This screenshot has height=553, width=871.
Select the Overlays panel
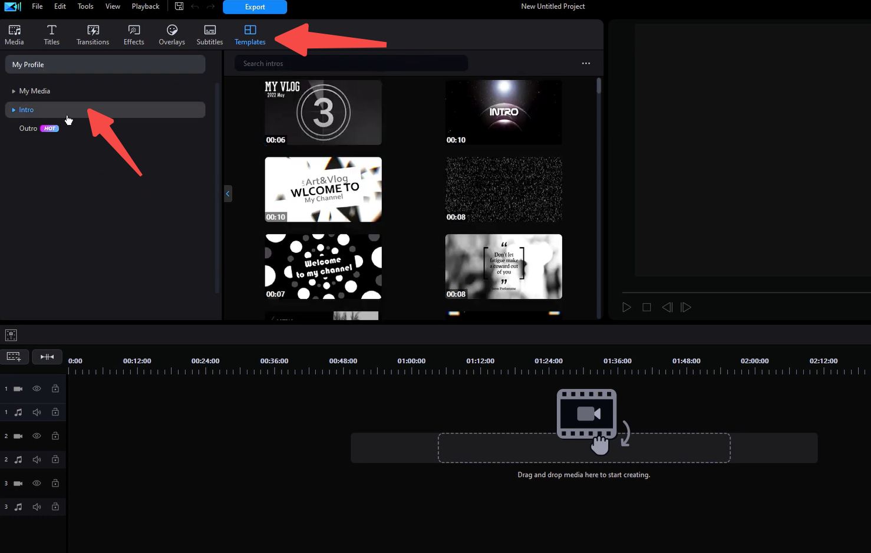point(171,34)
